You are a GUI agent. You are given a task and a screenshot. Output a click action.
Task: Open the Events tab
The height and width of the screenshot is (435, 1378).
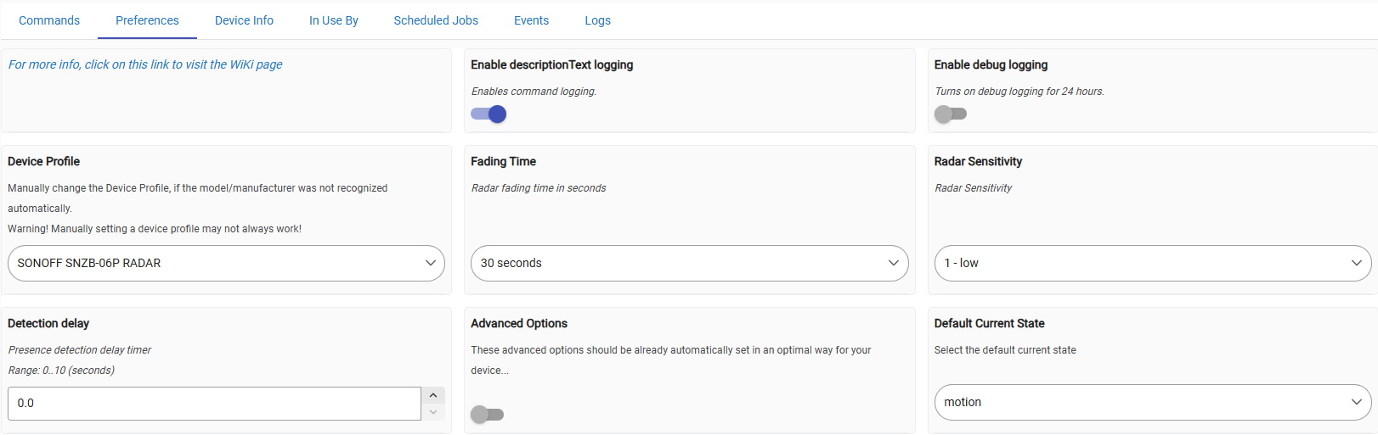click(531, 20)
